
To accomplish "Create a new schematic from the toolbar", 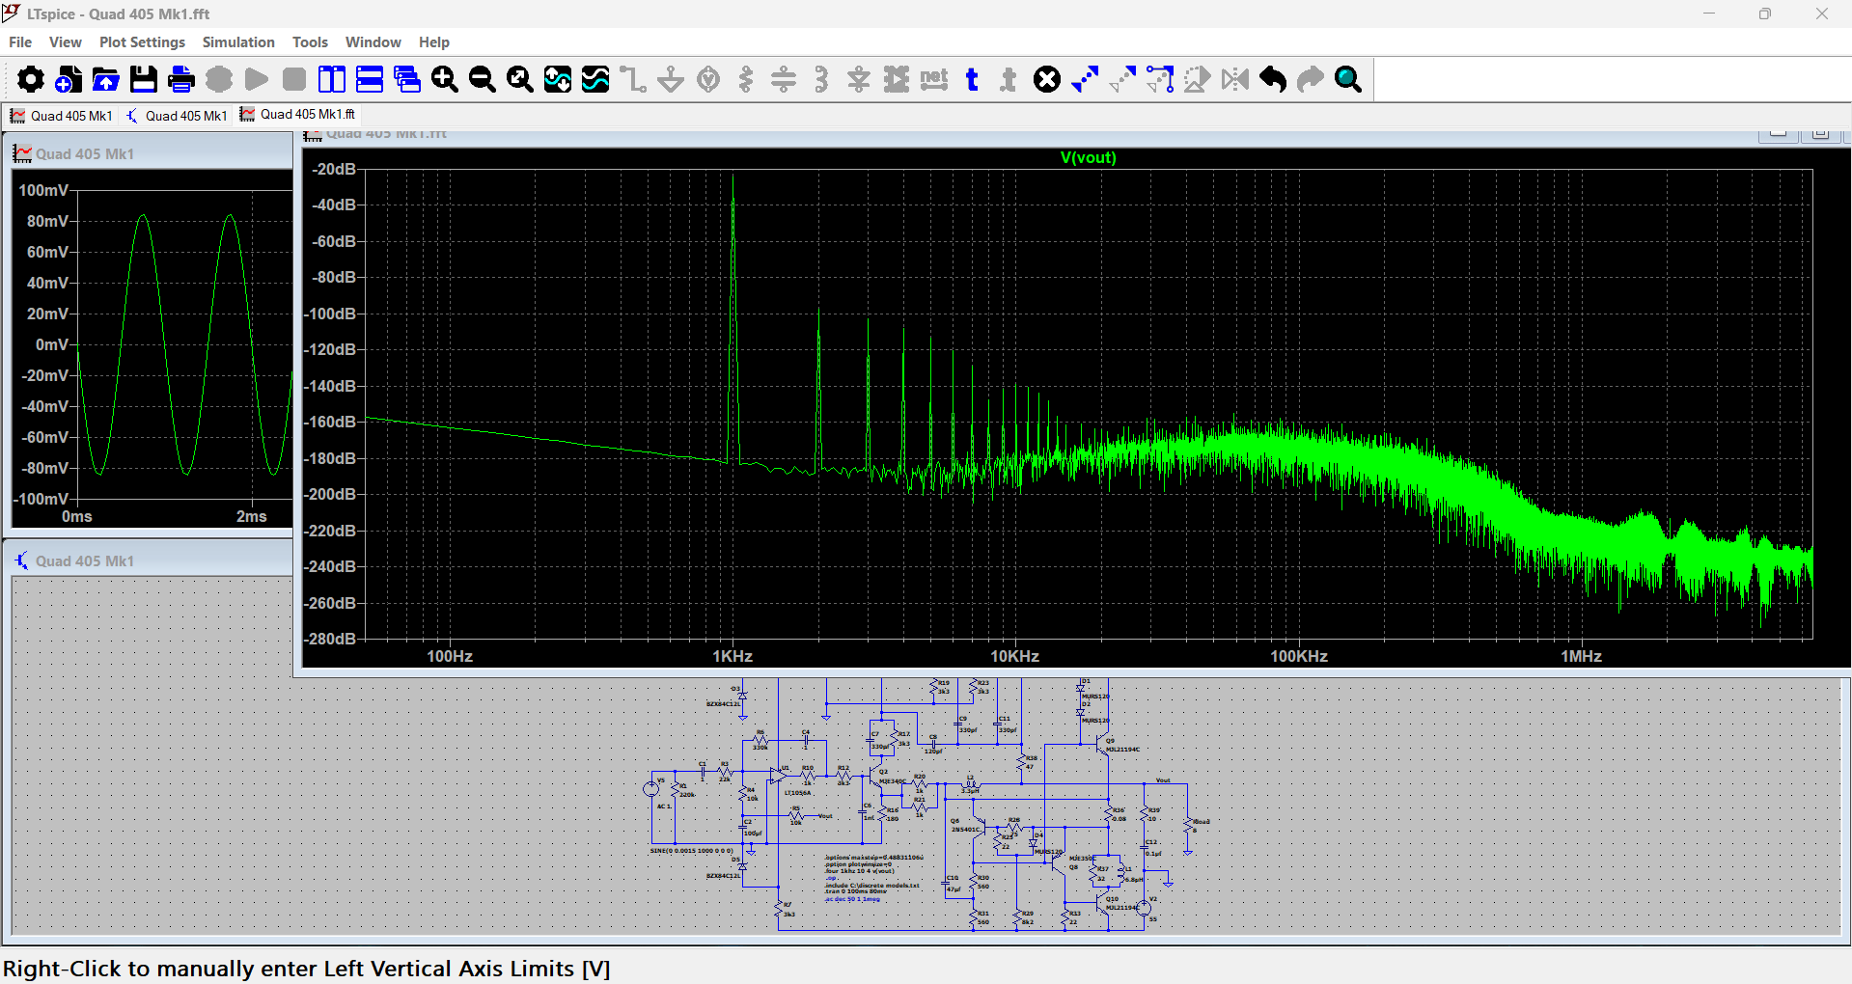I will tap(69, 79).
